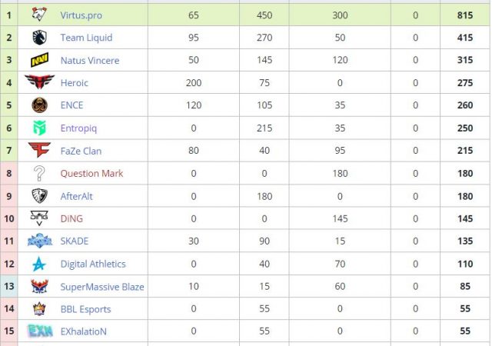Click the FaZe Clan logo

[39, 151]
